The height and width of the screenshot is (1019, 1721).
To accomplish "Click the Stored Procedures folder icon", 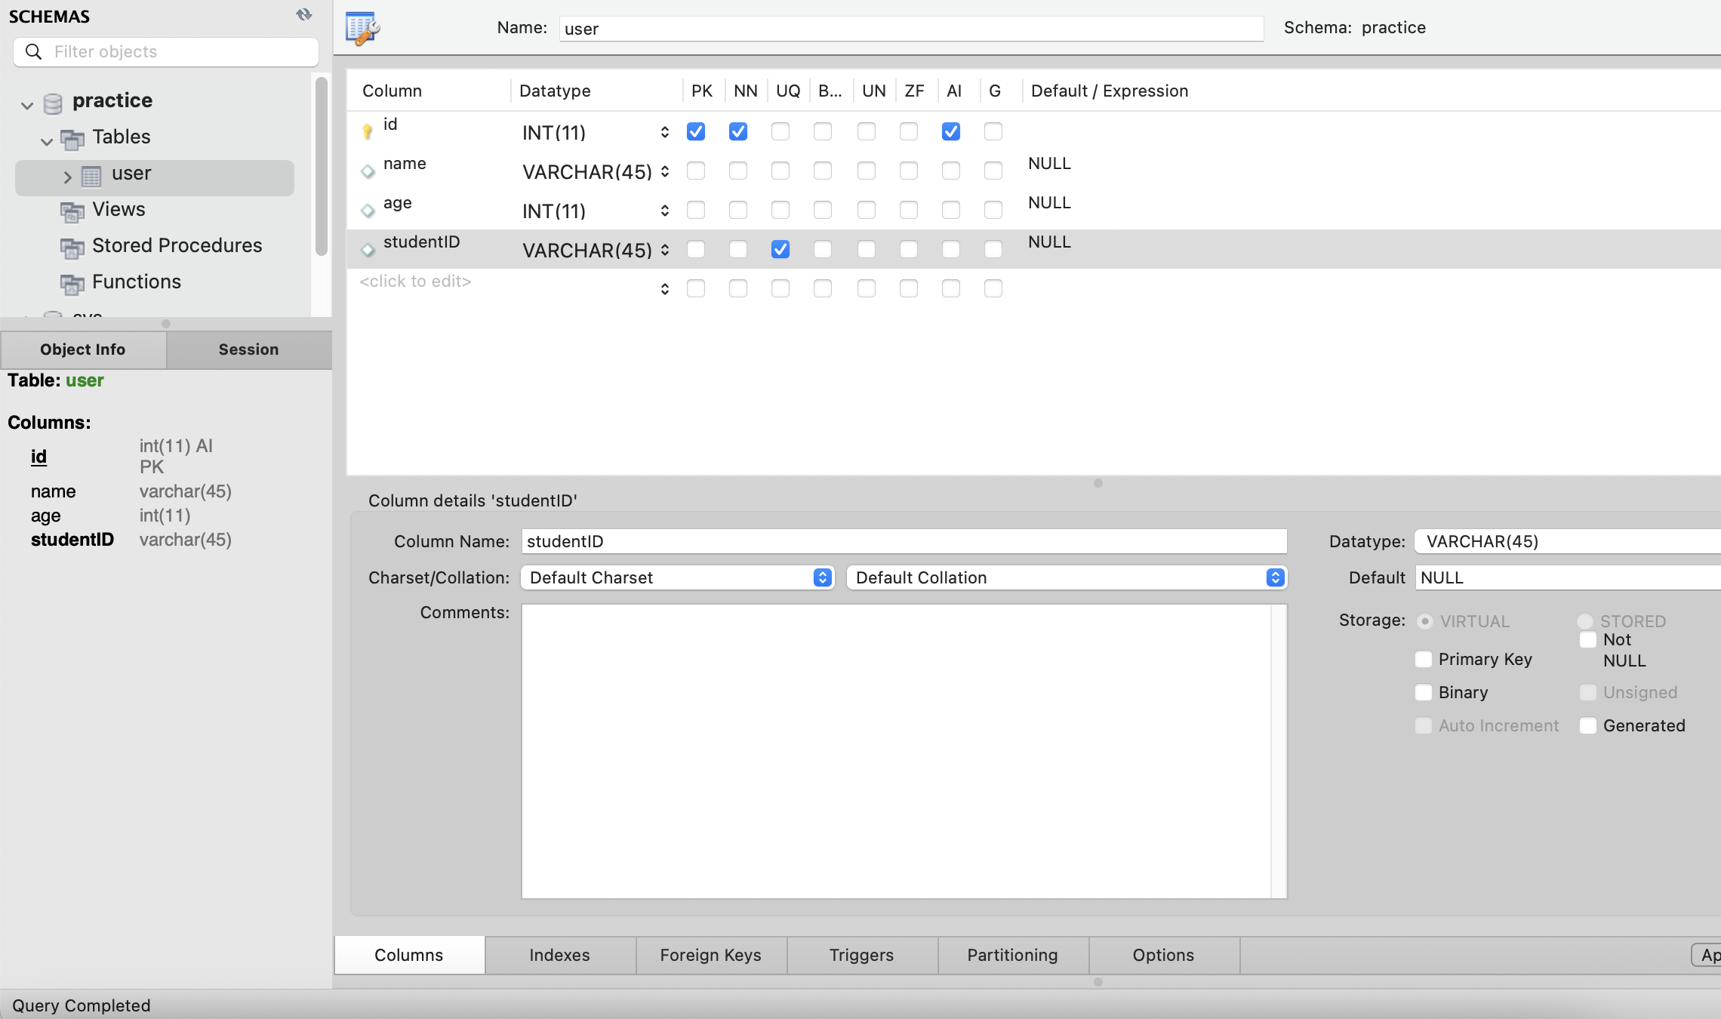I will coord(72,247).
